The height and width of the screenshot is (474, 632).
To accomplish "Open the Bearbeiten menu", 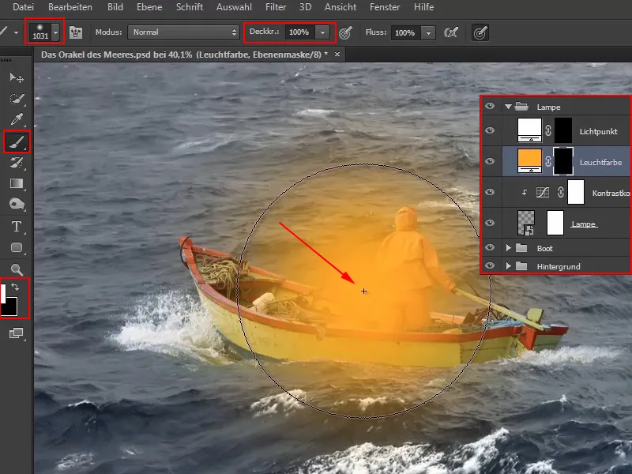I will [x=70, y=7].
